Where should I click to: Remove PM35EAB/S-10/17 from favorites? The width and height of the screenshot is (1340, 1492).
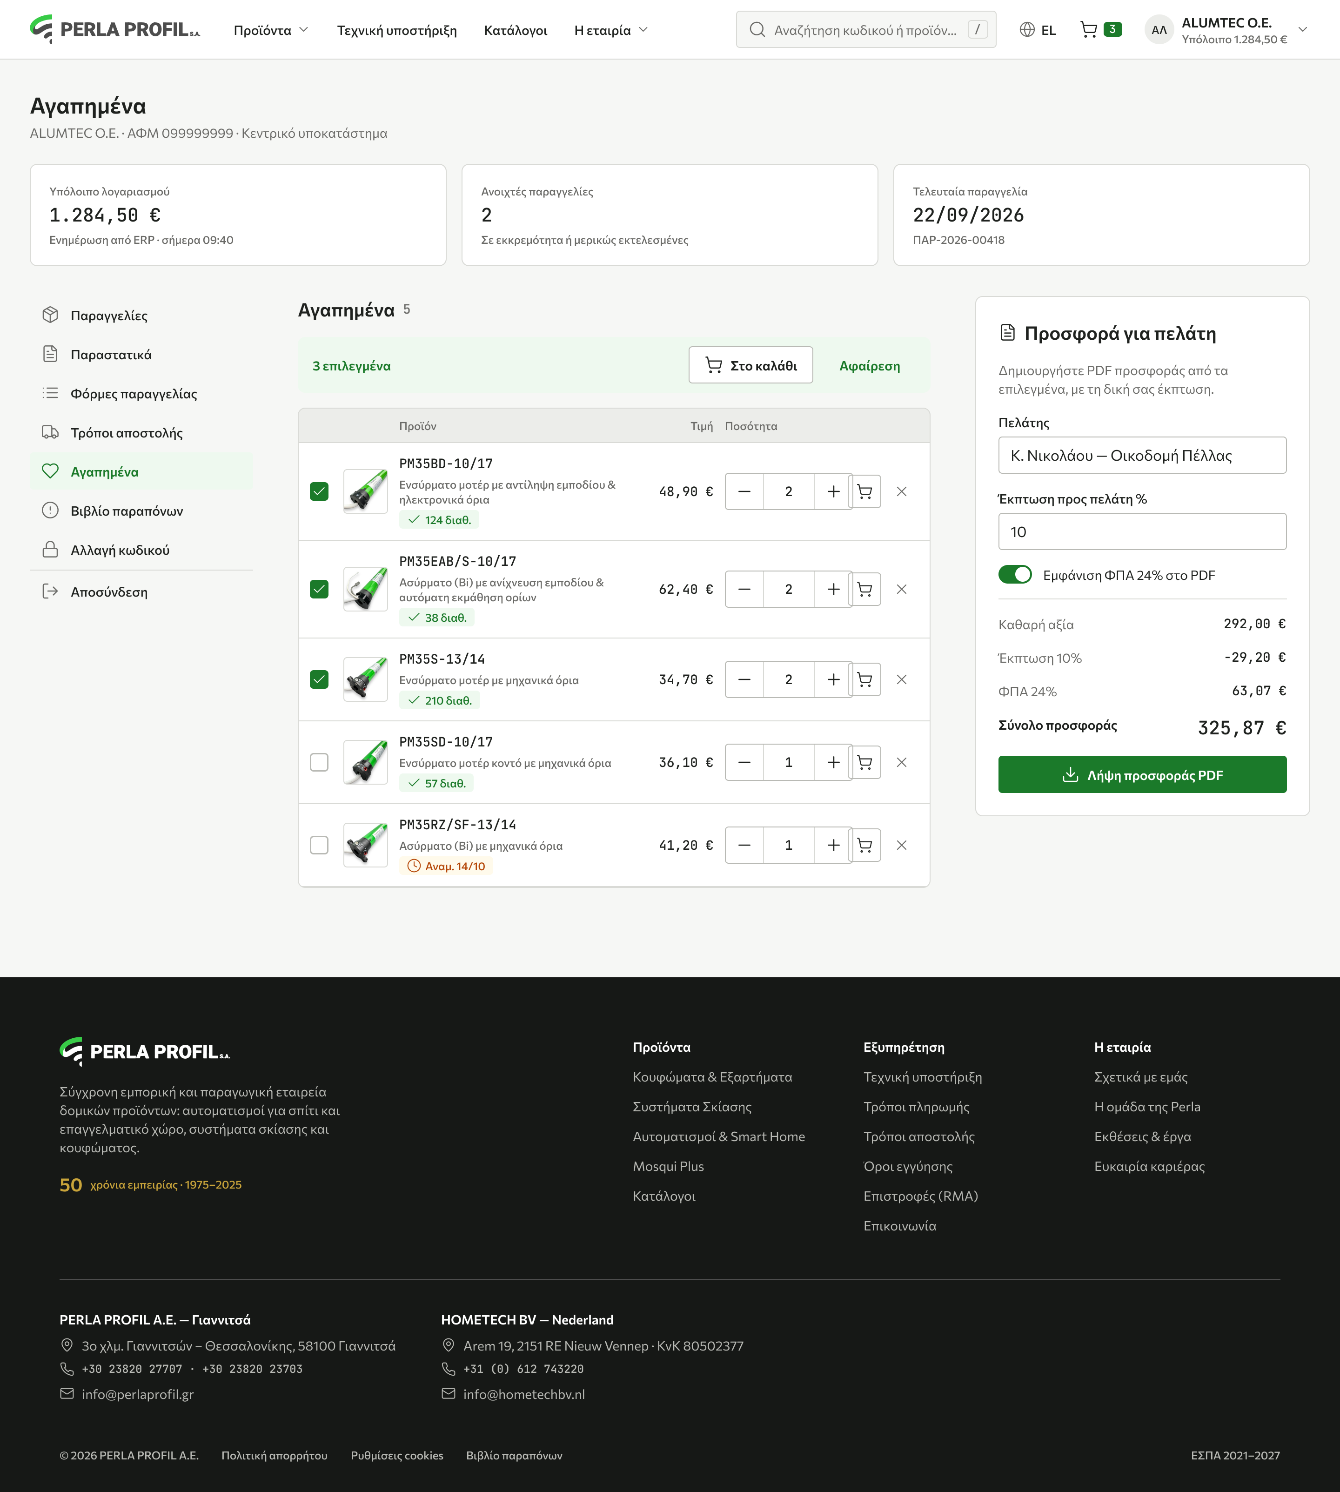coord(901,589)
